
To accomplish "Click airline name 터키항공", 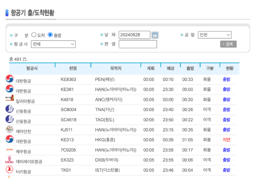I will pyautogui.click(x=23, y=172).
